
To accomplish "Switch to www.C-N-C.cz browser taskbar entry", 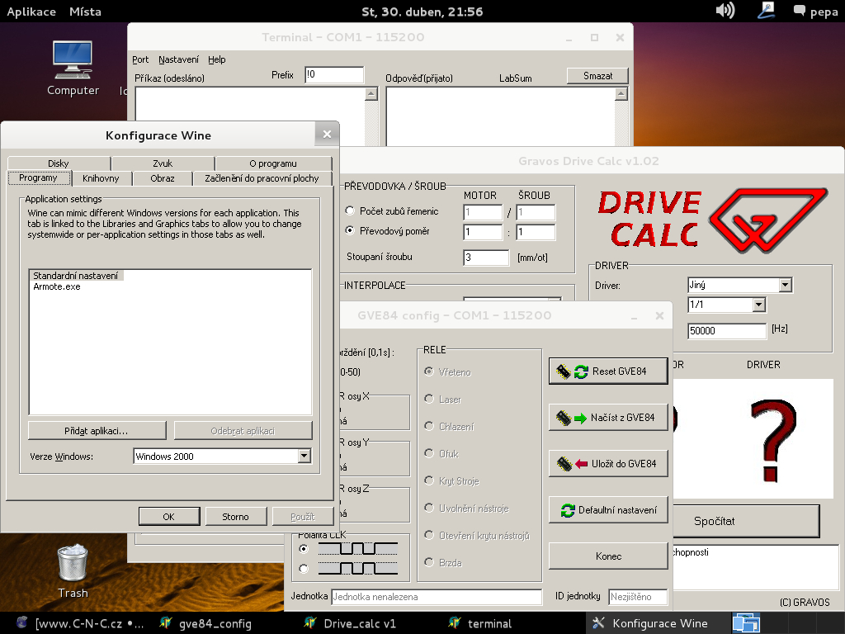I will tap(80, 623).
